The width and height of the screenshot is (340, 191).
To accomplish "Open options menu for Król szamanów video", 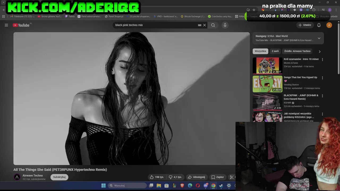I will tap(322, 60).
